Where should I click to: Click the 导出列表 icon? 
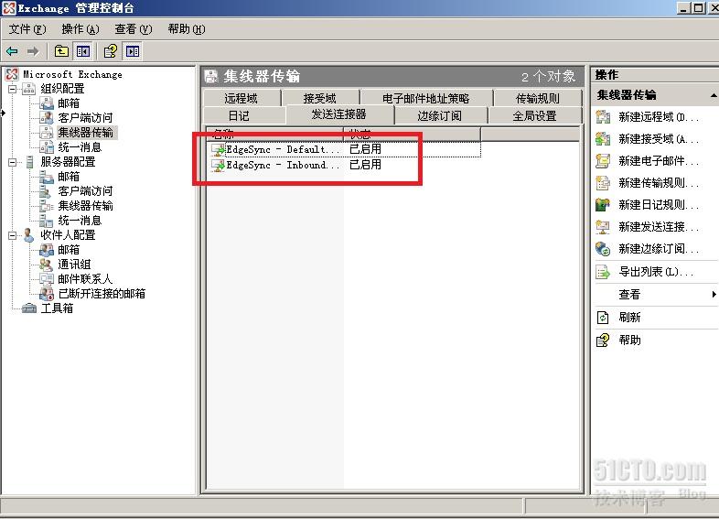click(603, 272)
